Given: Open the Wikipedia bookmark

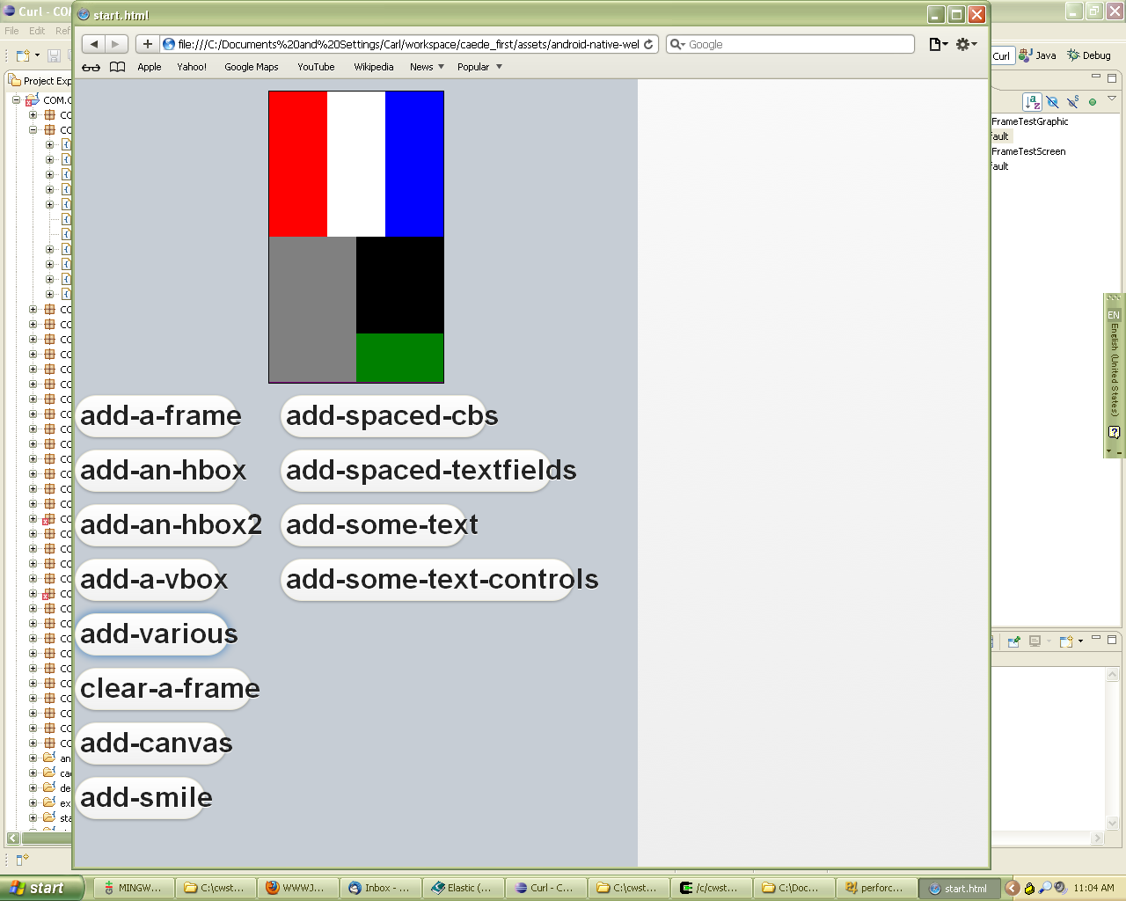Looking at the screenshot, I should (x=373, y=67).
